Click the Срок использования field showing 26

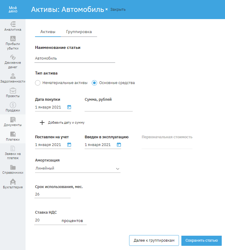[x=53, y=194]
